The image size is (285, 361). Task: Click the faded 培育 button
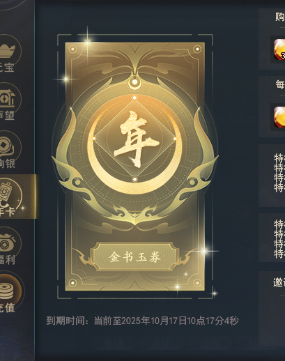[213, 344]
